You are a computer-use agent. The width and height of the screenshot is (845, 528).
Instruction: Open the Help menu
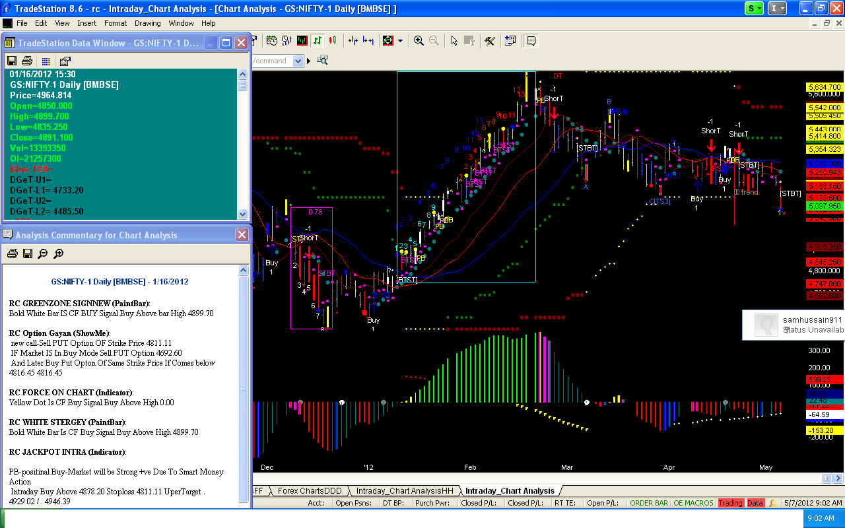pyautogui.click(x=209, y=23)
